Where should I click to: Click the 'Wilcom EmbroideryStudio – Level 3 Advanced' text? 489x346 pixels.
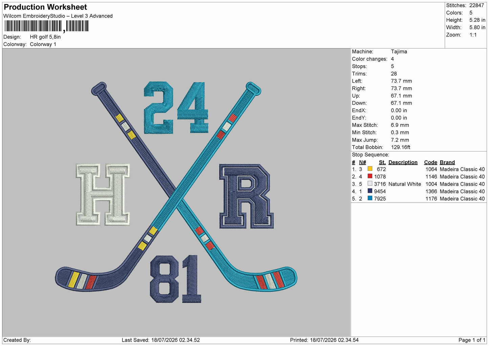58,16
